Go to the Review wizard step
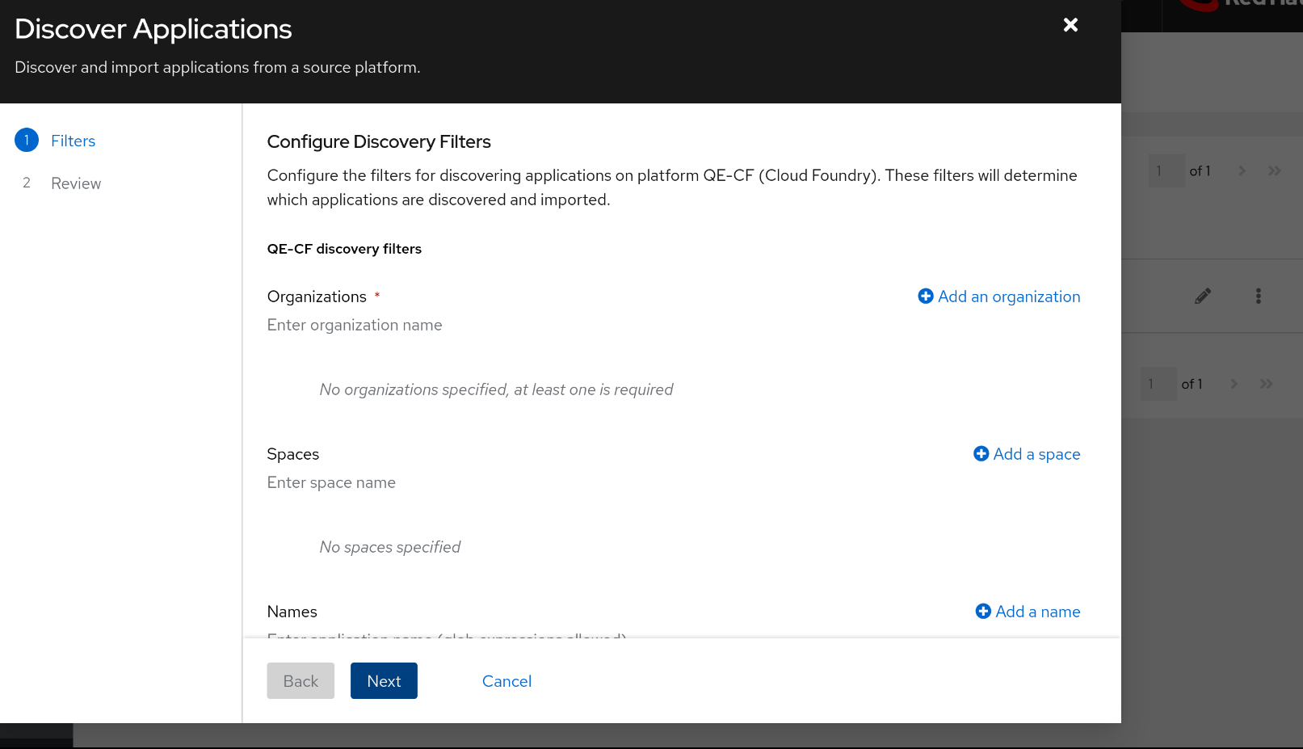 [76, 183]
